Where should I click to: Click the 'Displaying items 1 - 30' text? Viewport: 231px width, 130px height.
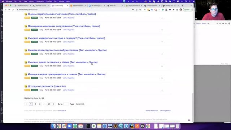click(x=34, y=98)
